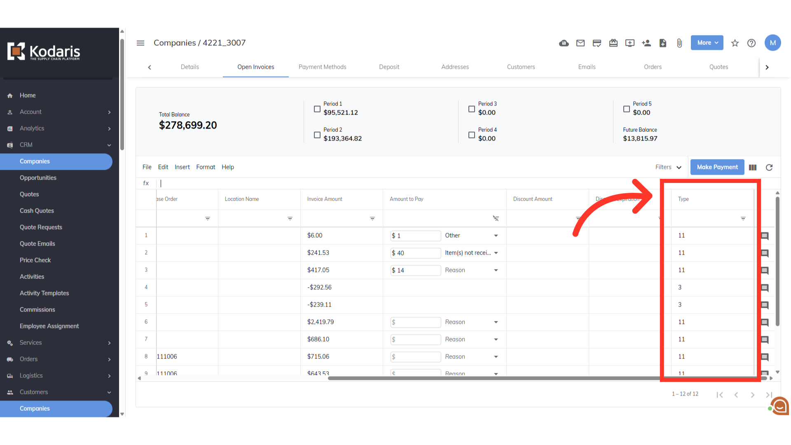This screenshot has width=791, height=445.
Task: Expand the Filters dropdown
Action: [668, 167]
